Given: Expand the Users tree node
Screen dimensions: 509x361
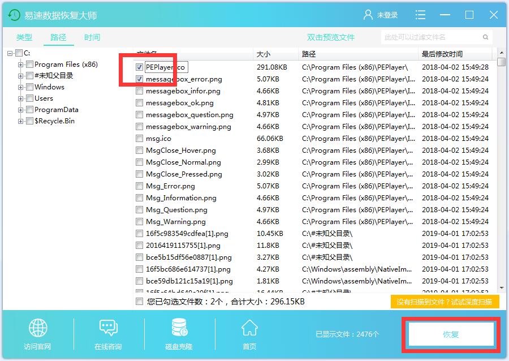Looking at the screenshot, I should pos(21,98).
